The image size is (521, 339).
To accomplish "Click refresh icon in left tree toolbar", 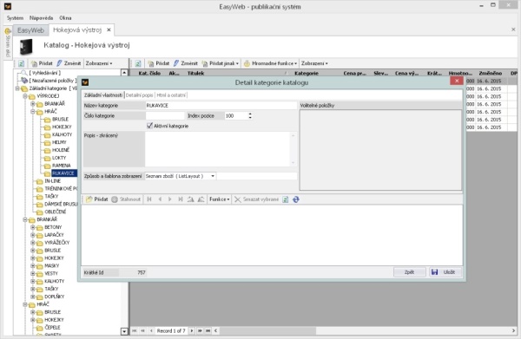I will [21, 63].
